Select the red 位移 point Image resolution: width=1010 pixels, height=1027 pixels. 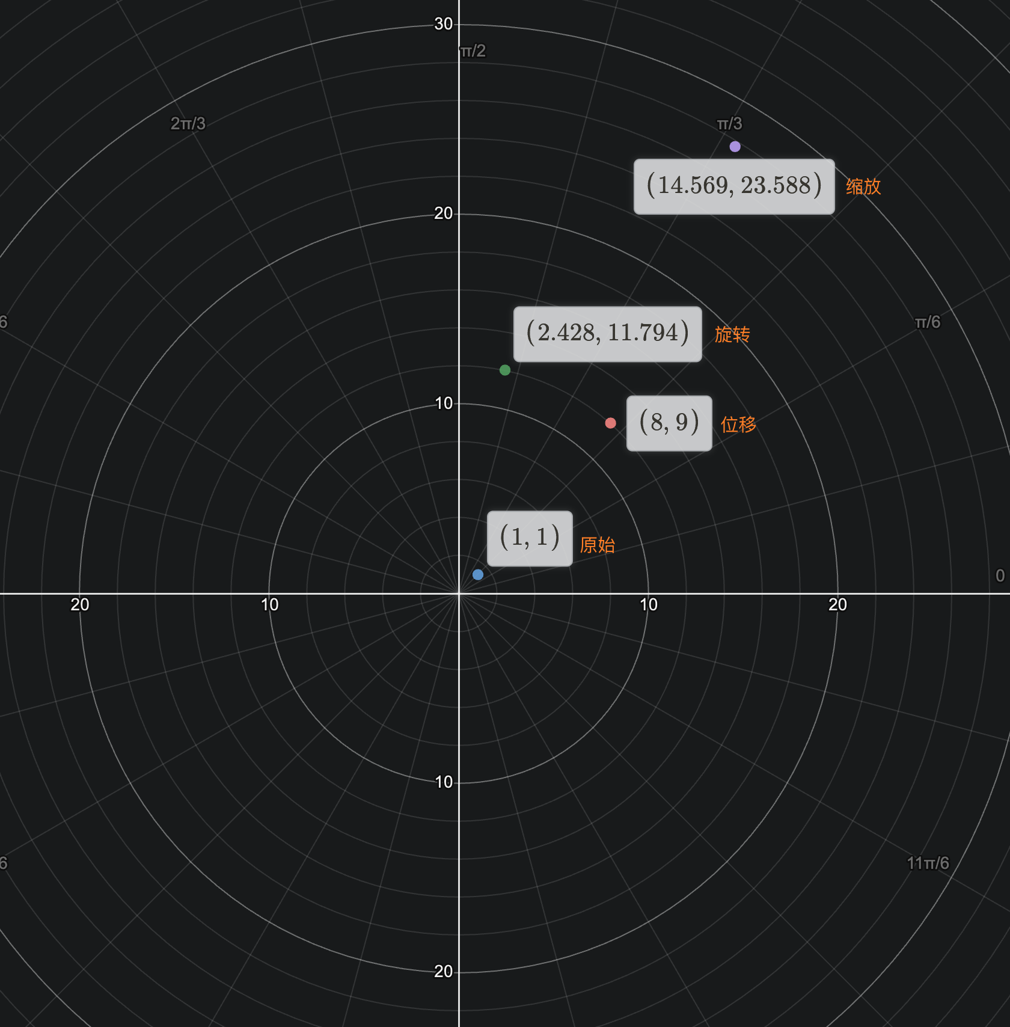click(611, 423)
